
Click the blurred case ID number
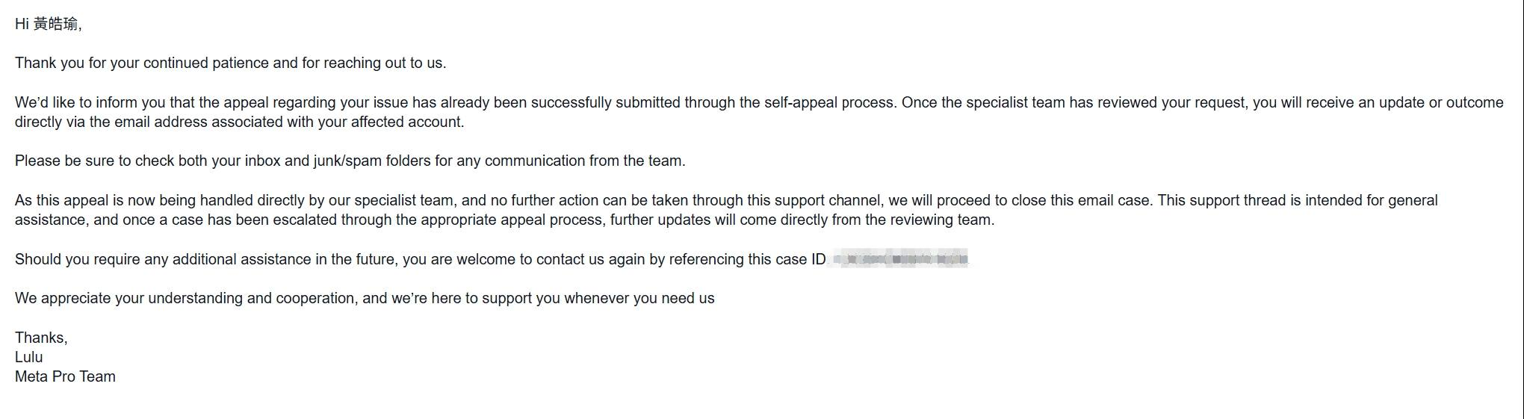(900, 259)
